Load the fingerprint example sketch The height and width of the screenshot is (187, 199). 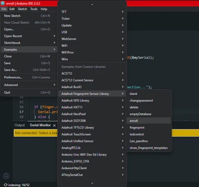point(149,127)
